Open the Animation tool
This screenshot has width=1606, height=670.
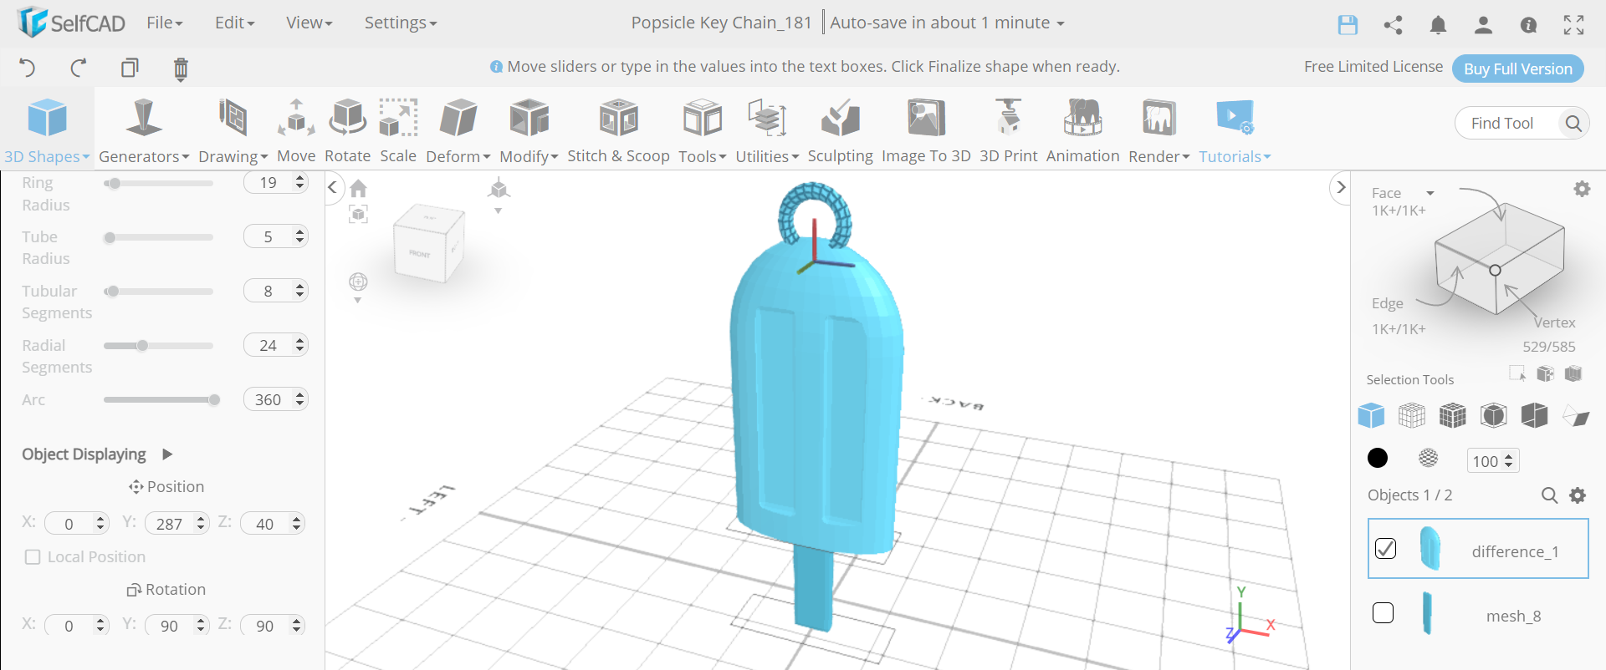click(x=1082, y=131)
